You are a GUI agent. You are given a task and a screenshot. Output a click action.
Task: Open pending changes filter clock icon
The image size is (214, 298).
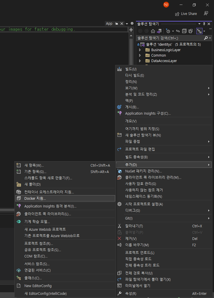point(168,31)
